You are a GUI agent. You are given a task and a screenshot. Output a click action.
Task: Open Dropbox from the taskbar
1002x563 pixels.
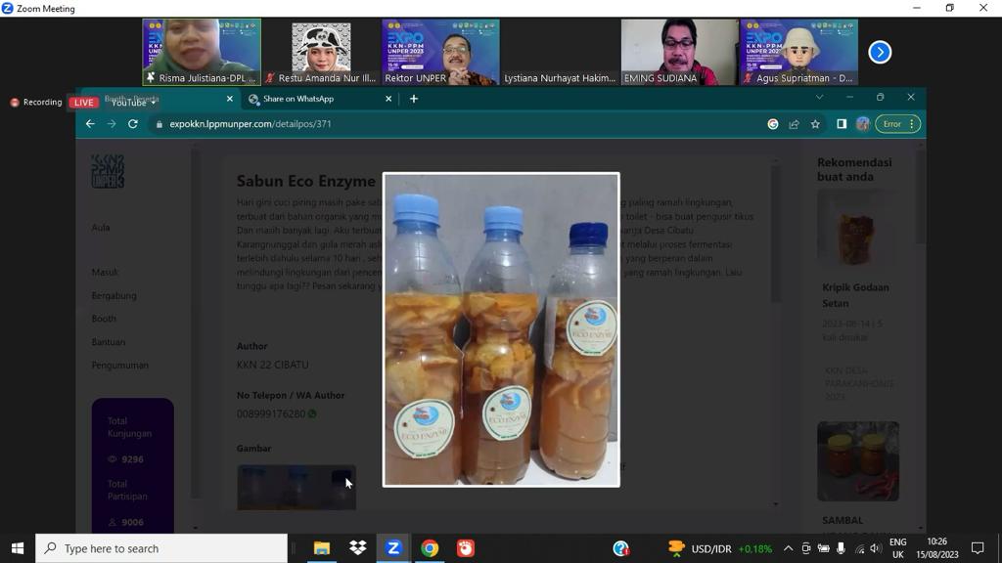tap(357, 548)
